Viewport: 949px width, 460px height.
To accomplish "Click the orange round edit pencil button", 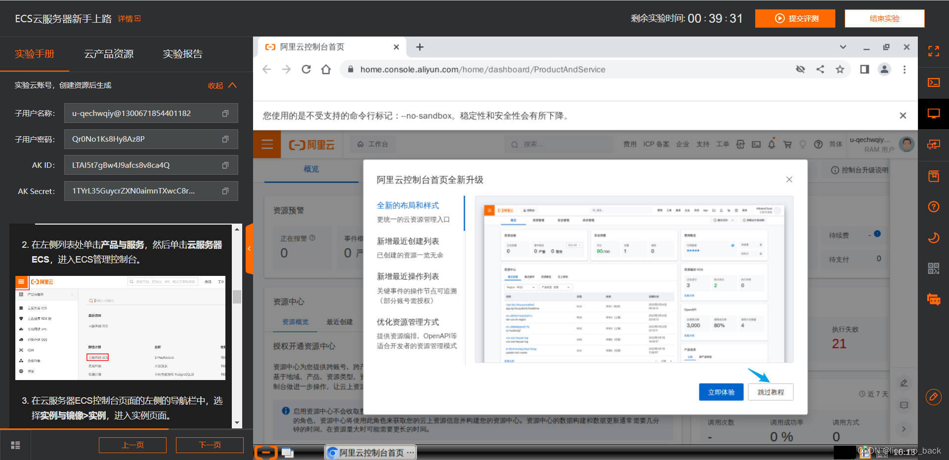I will tap(933, 397).
